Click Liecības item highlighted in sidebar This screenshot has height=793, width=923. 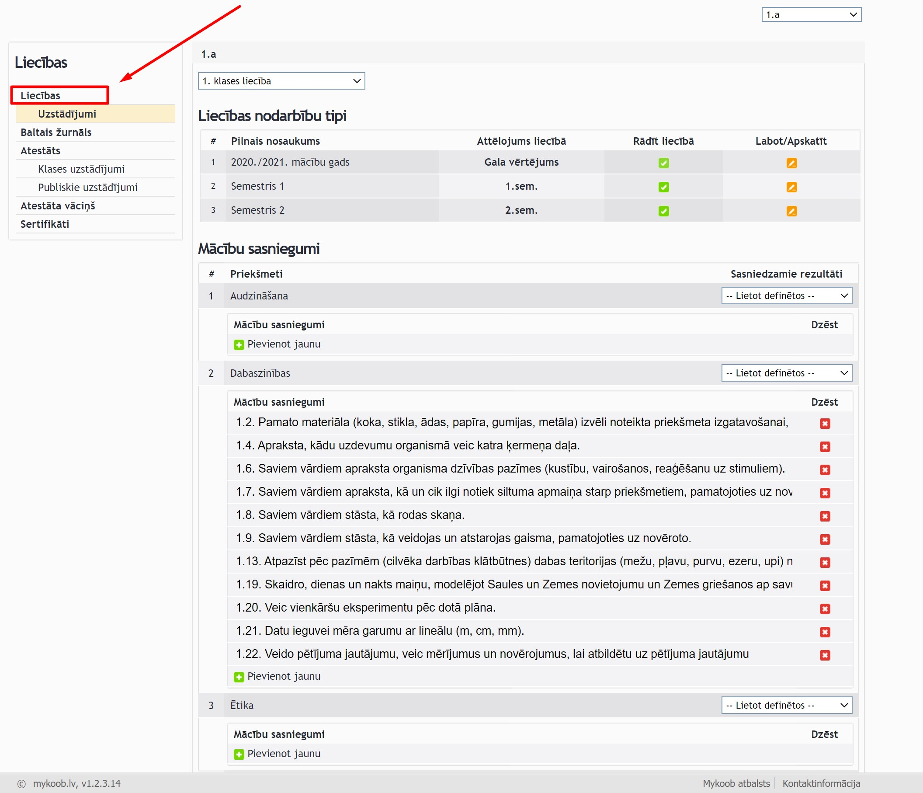point(40,96)
